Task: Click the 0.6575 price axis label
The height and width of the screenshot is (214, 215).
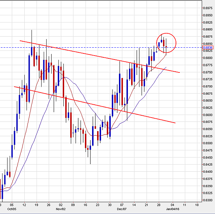Action: pyautogui.click(x=208, y=122)
